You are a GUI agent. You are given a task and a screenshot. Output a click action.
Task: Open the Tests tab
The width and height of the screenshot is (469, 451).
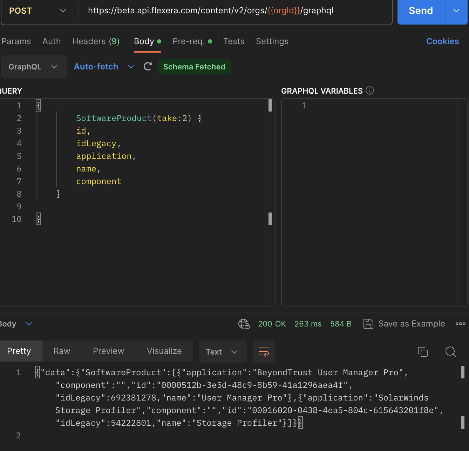(x=234, y=41)
